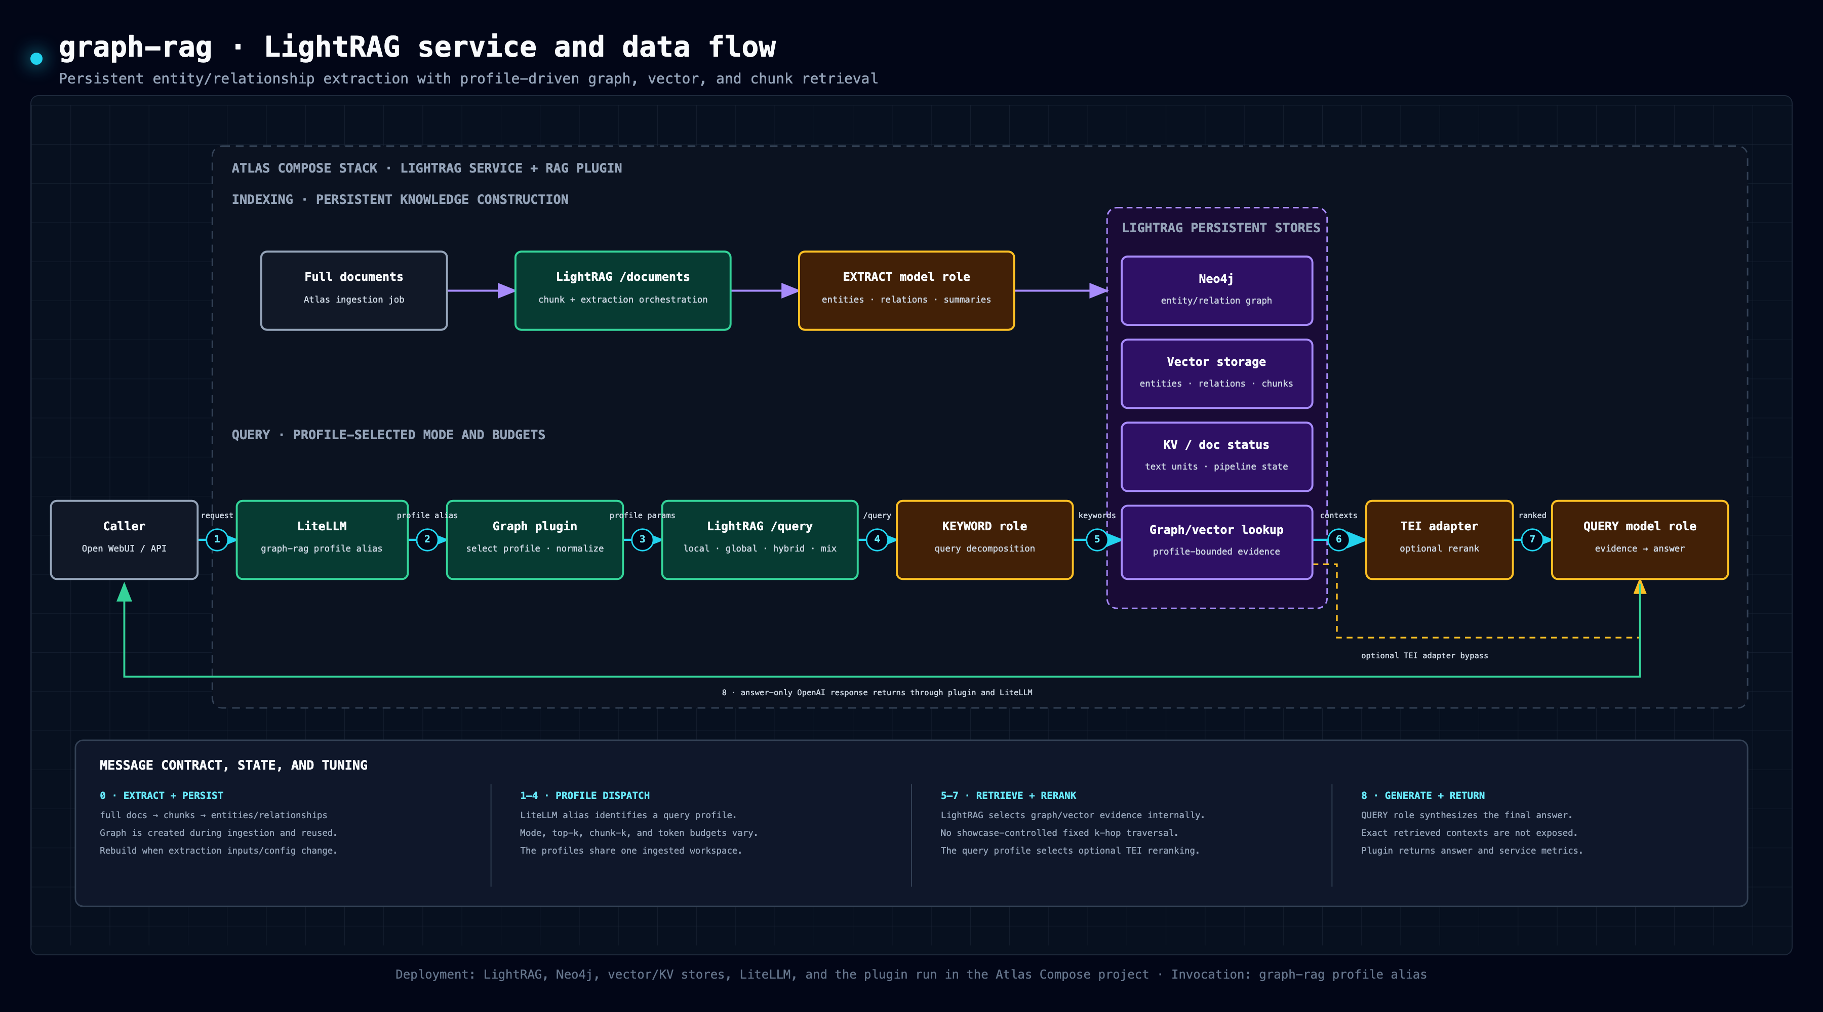Select the LightRAG /documents node
Image resolution: width=1823 pixels, height=1012 pixels.
pyautogui.click(x=623, y=290)
